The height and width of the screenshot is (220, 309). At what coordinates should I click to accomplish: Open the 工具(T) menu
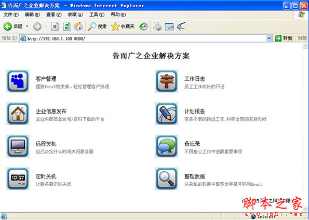click(97, 15)
